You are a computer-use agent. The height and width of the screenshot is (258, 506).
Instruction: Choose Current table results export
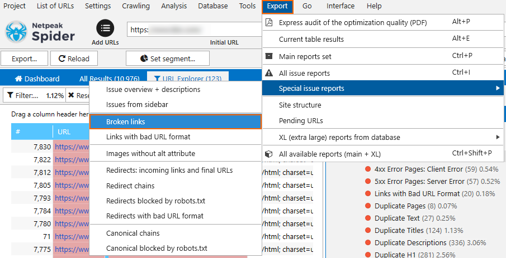pyautogui.click(x=383, y=39)
